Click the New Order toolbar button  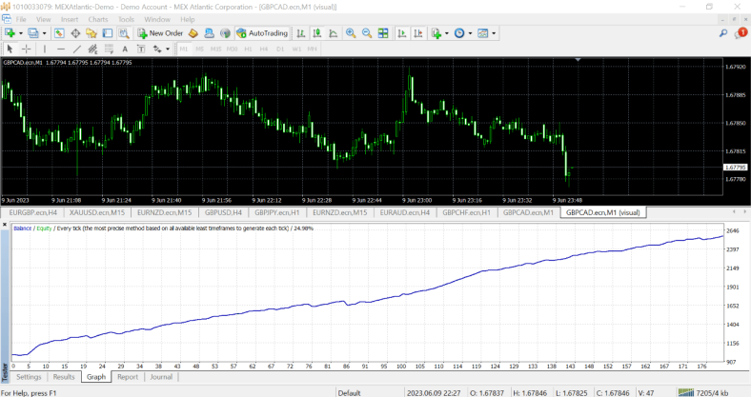coord(160,33)
